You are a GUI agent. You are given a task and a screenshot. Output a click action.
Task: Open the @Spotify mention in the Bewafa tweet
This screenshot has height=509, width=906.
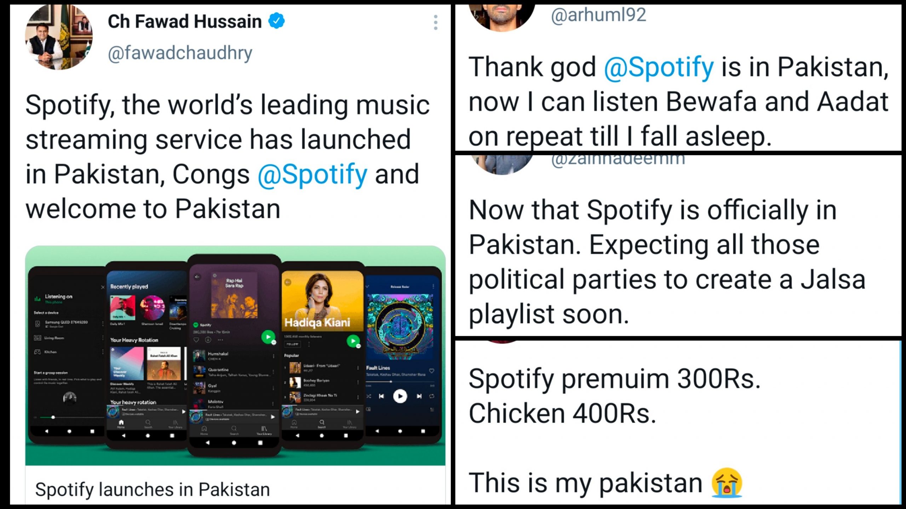click(659, 67)
